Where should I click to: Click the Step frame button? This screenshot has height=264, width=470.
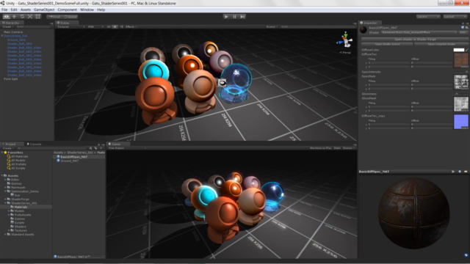point(242,16)
